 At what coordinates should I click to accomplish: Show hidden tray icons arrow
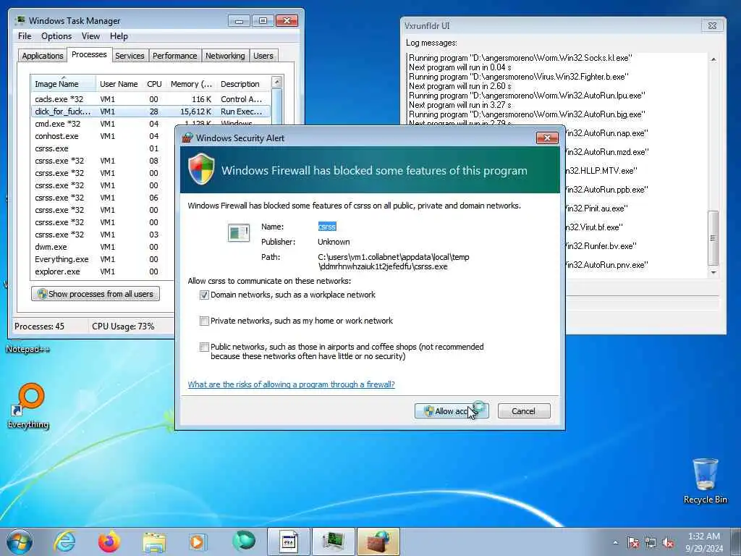click(615, 543)
